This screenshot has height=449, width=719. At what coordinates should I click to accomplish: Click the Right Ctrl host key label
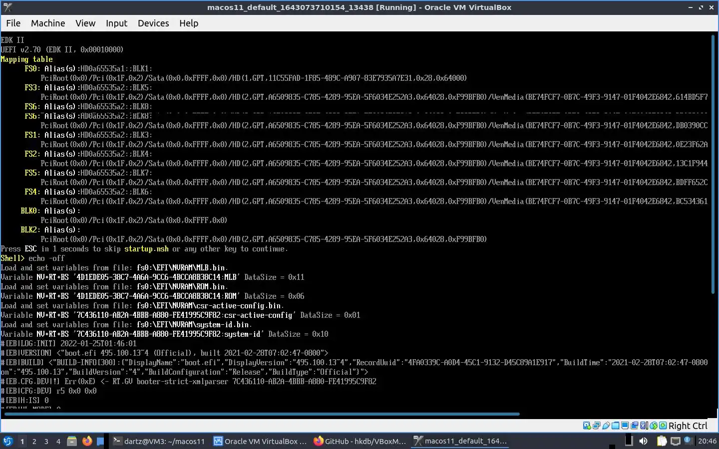(x=688, y=426)
